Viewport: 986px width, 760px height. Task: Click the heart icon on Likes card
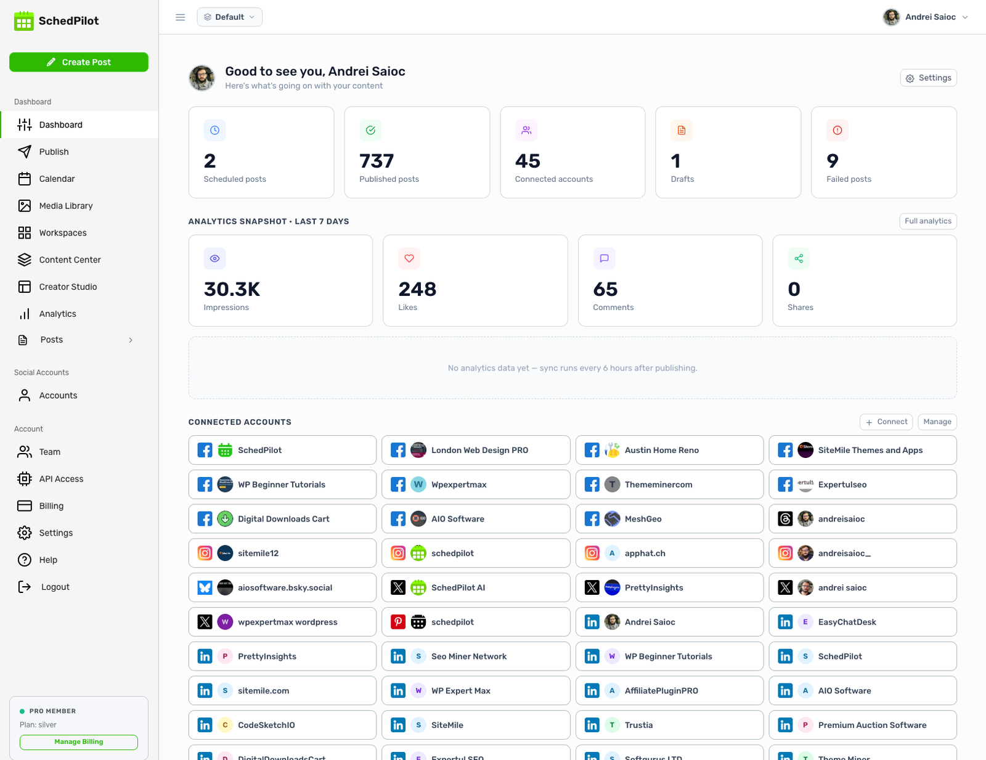pyautogui.click(x=409, y=258)
